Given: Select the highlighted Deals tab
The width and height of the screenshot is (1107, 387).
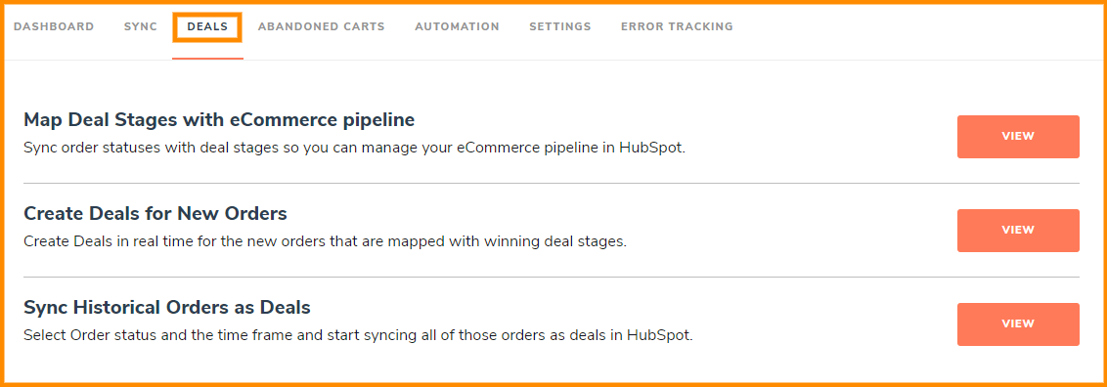Looking at the screenshot, I should click(x=207, y=26).
